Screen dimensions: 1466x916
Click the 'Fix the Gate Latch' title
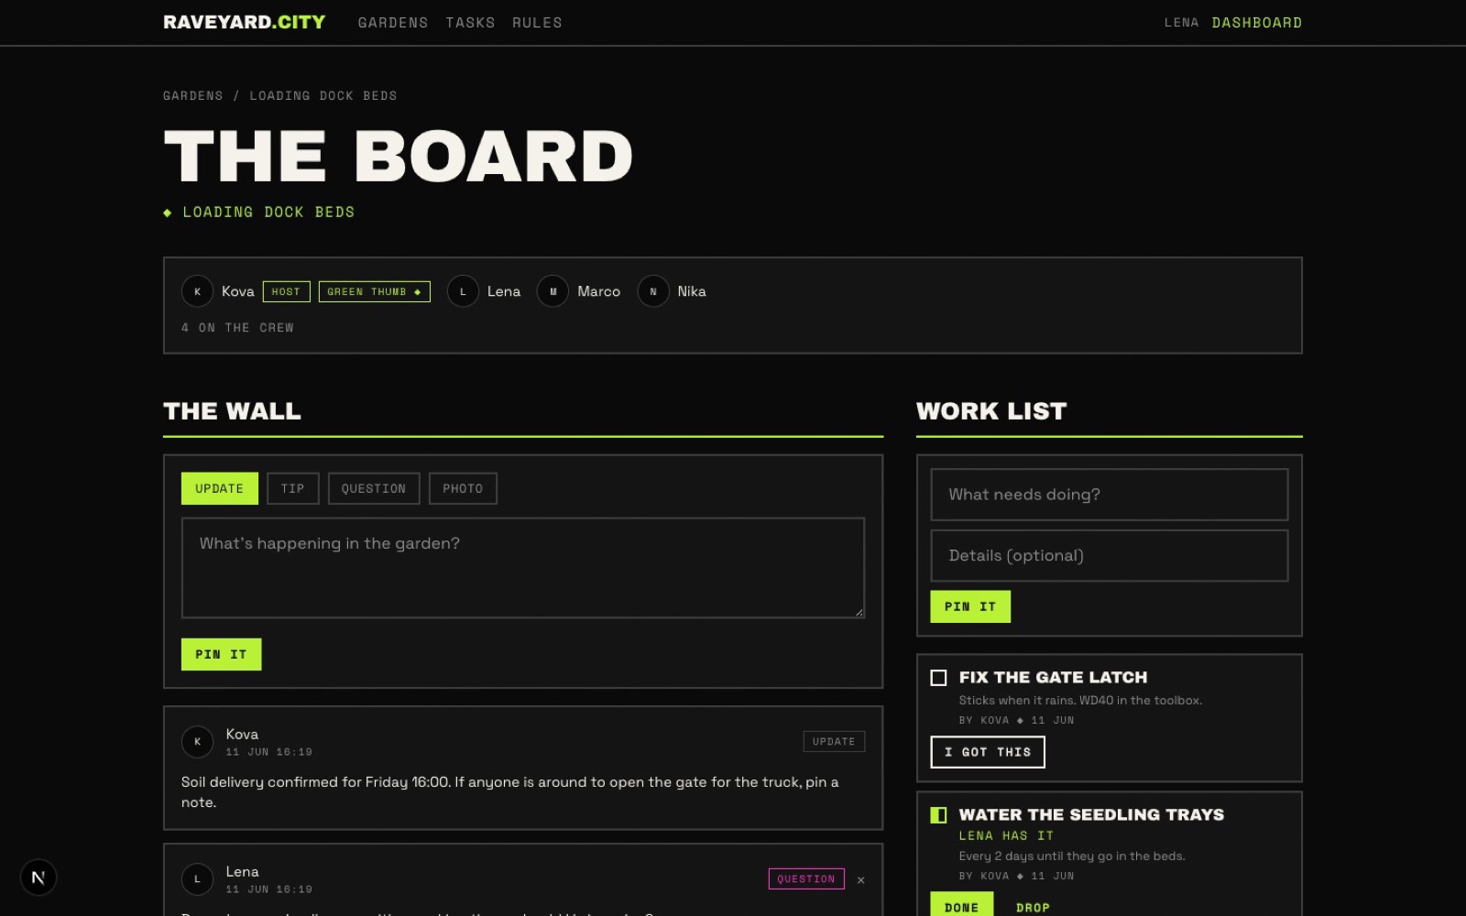[x=1053, y=678]
